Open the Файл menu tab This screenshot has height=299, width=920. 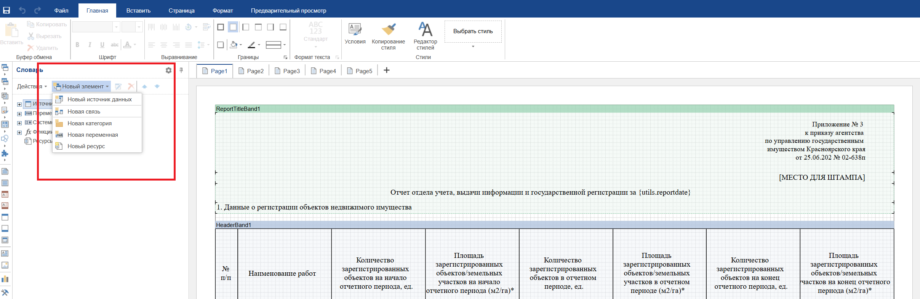[61, 11]
